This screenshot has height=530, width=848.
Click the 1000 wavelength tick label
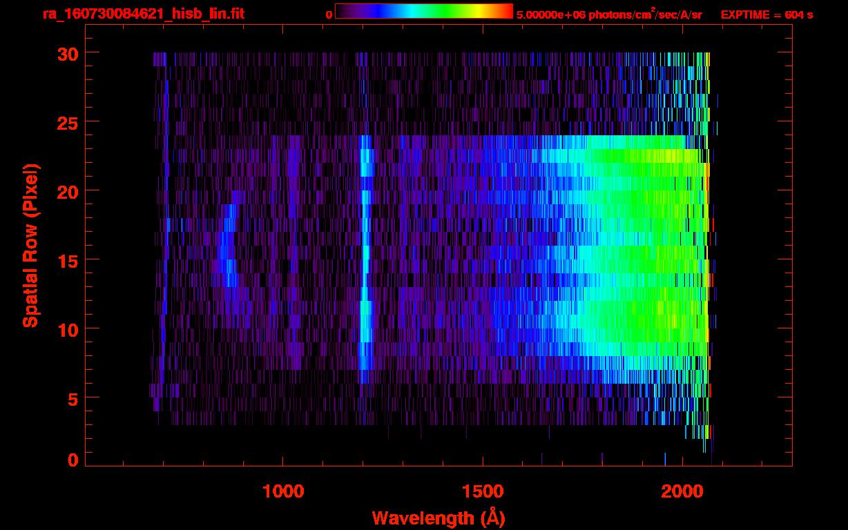(x=283, y=491)
